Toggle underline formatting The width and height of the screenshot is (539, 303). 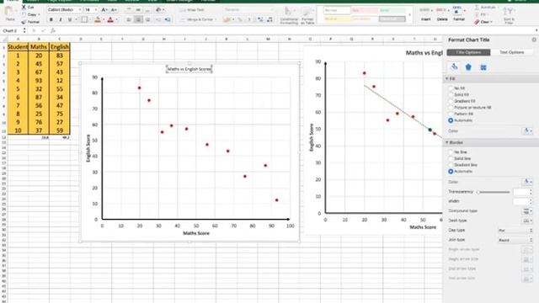coord(70,20)
